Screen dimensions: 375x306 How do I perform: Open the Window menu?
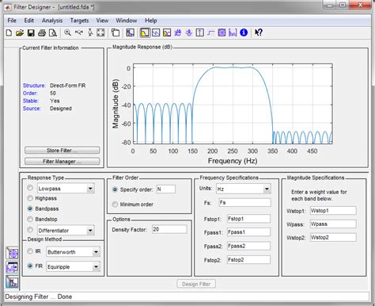(x=127, y=21)
